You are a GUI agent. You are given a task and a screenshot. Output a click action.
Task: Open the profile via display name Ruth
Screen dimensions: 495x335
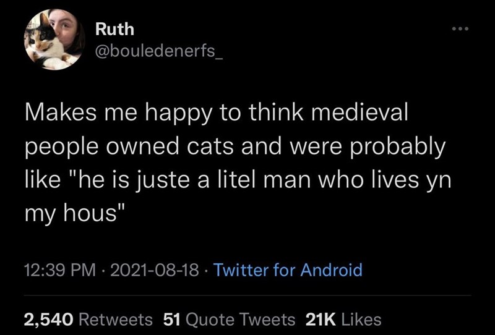[115, 29]
